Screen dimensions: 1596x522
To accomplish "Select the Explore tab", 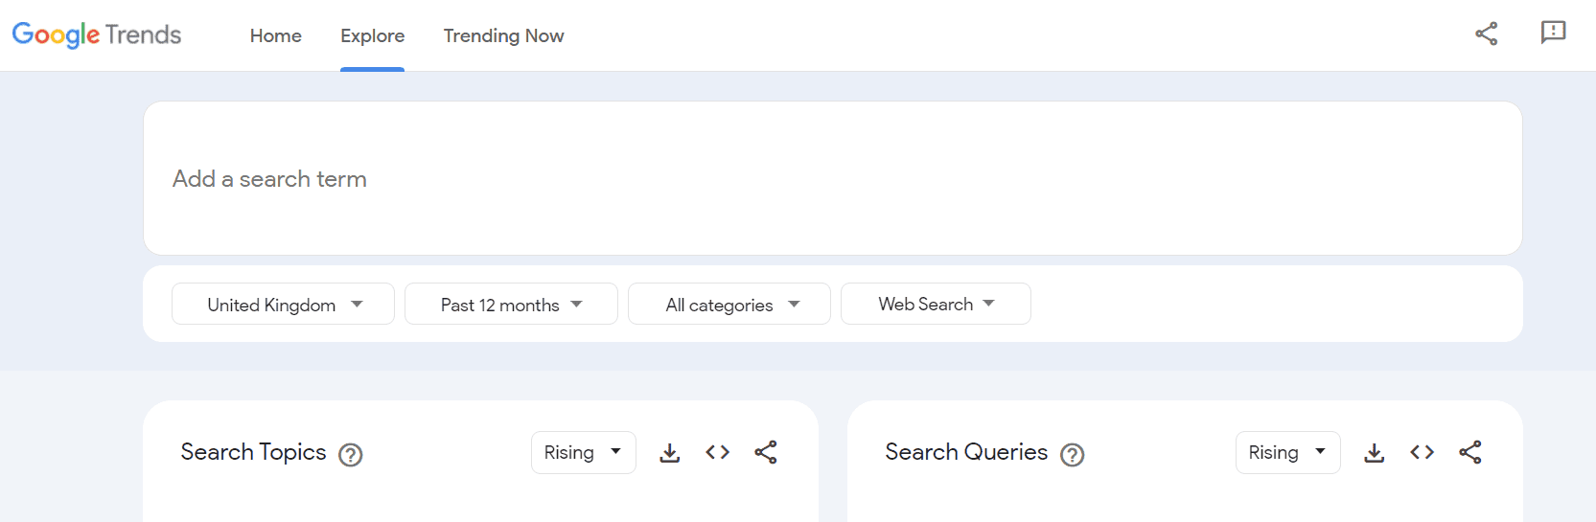I will tap(372, 35).
